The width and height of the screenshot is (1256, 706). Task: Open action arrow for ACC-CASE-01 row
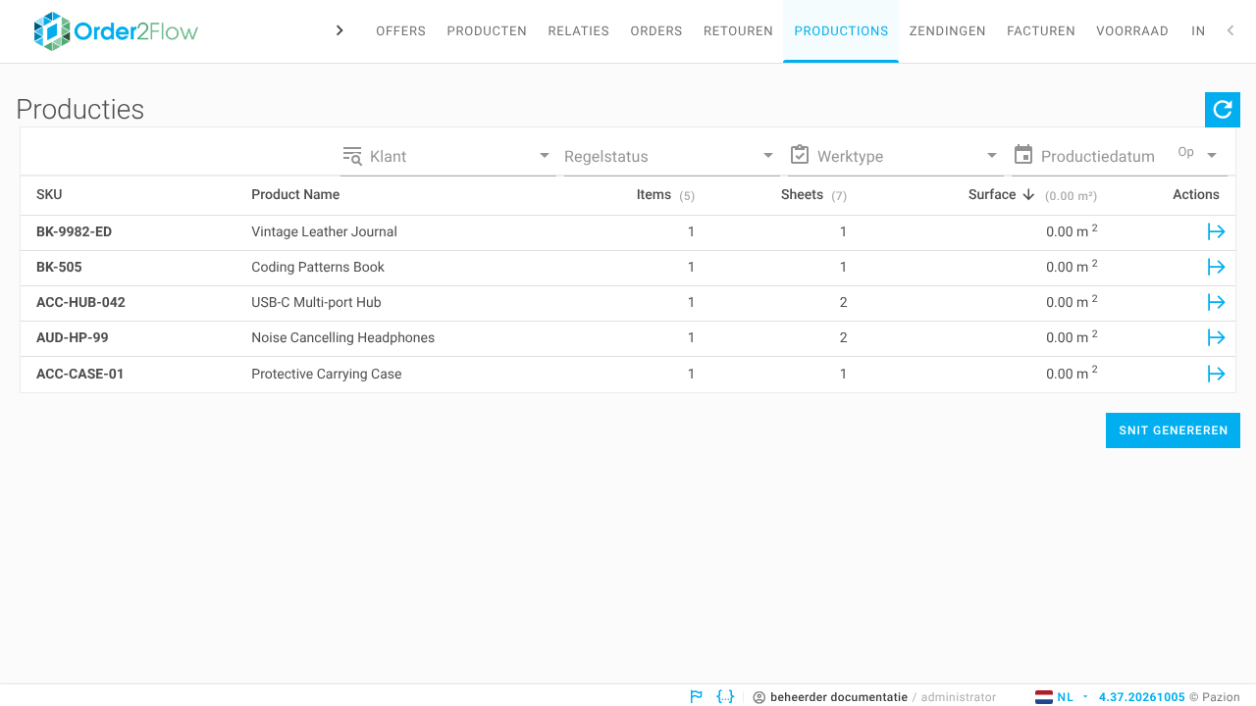[1216, 374]
